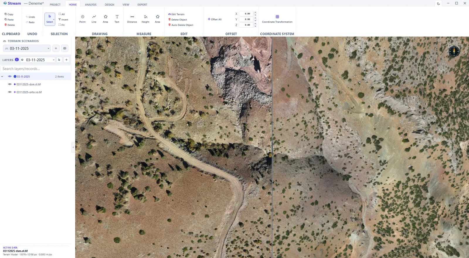Click Undo in the ribbon
Viewport: 469px width, 258px height.
tap(30, 17)
